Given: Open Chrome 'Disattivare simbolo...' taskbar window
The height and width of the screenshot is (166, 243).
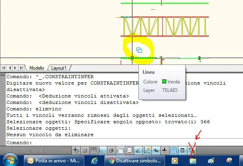Looking at the screenshot, I should (135, 161).
